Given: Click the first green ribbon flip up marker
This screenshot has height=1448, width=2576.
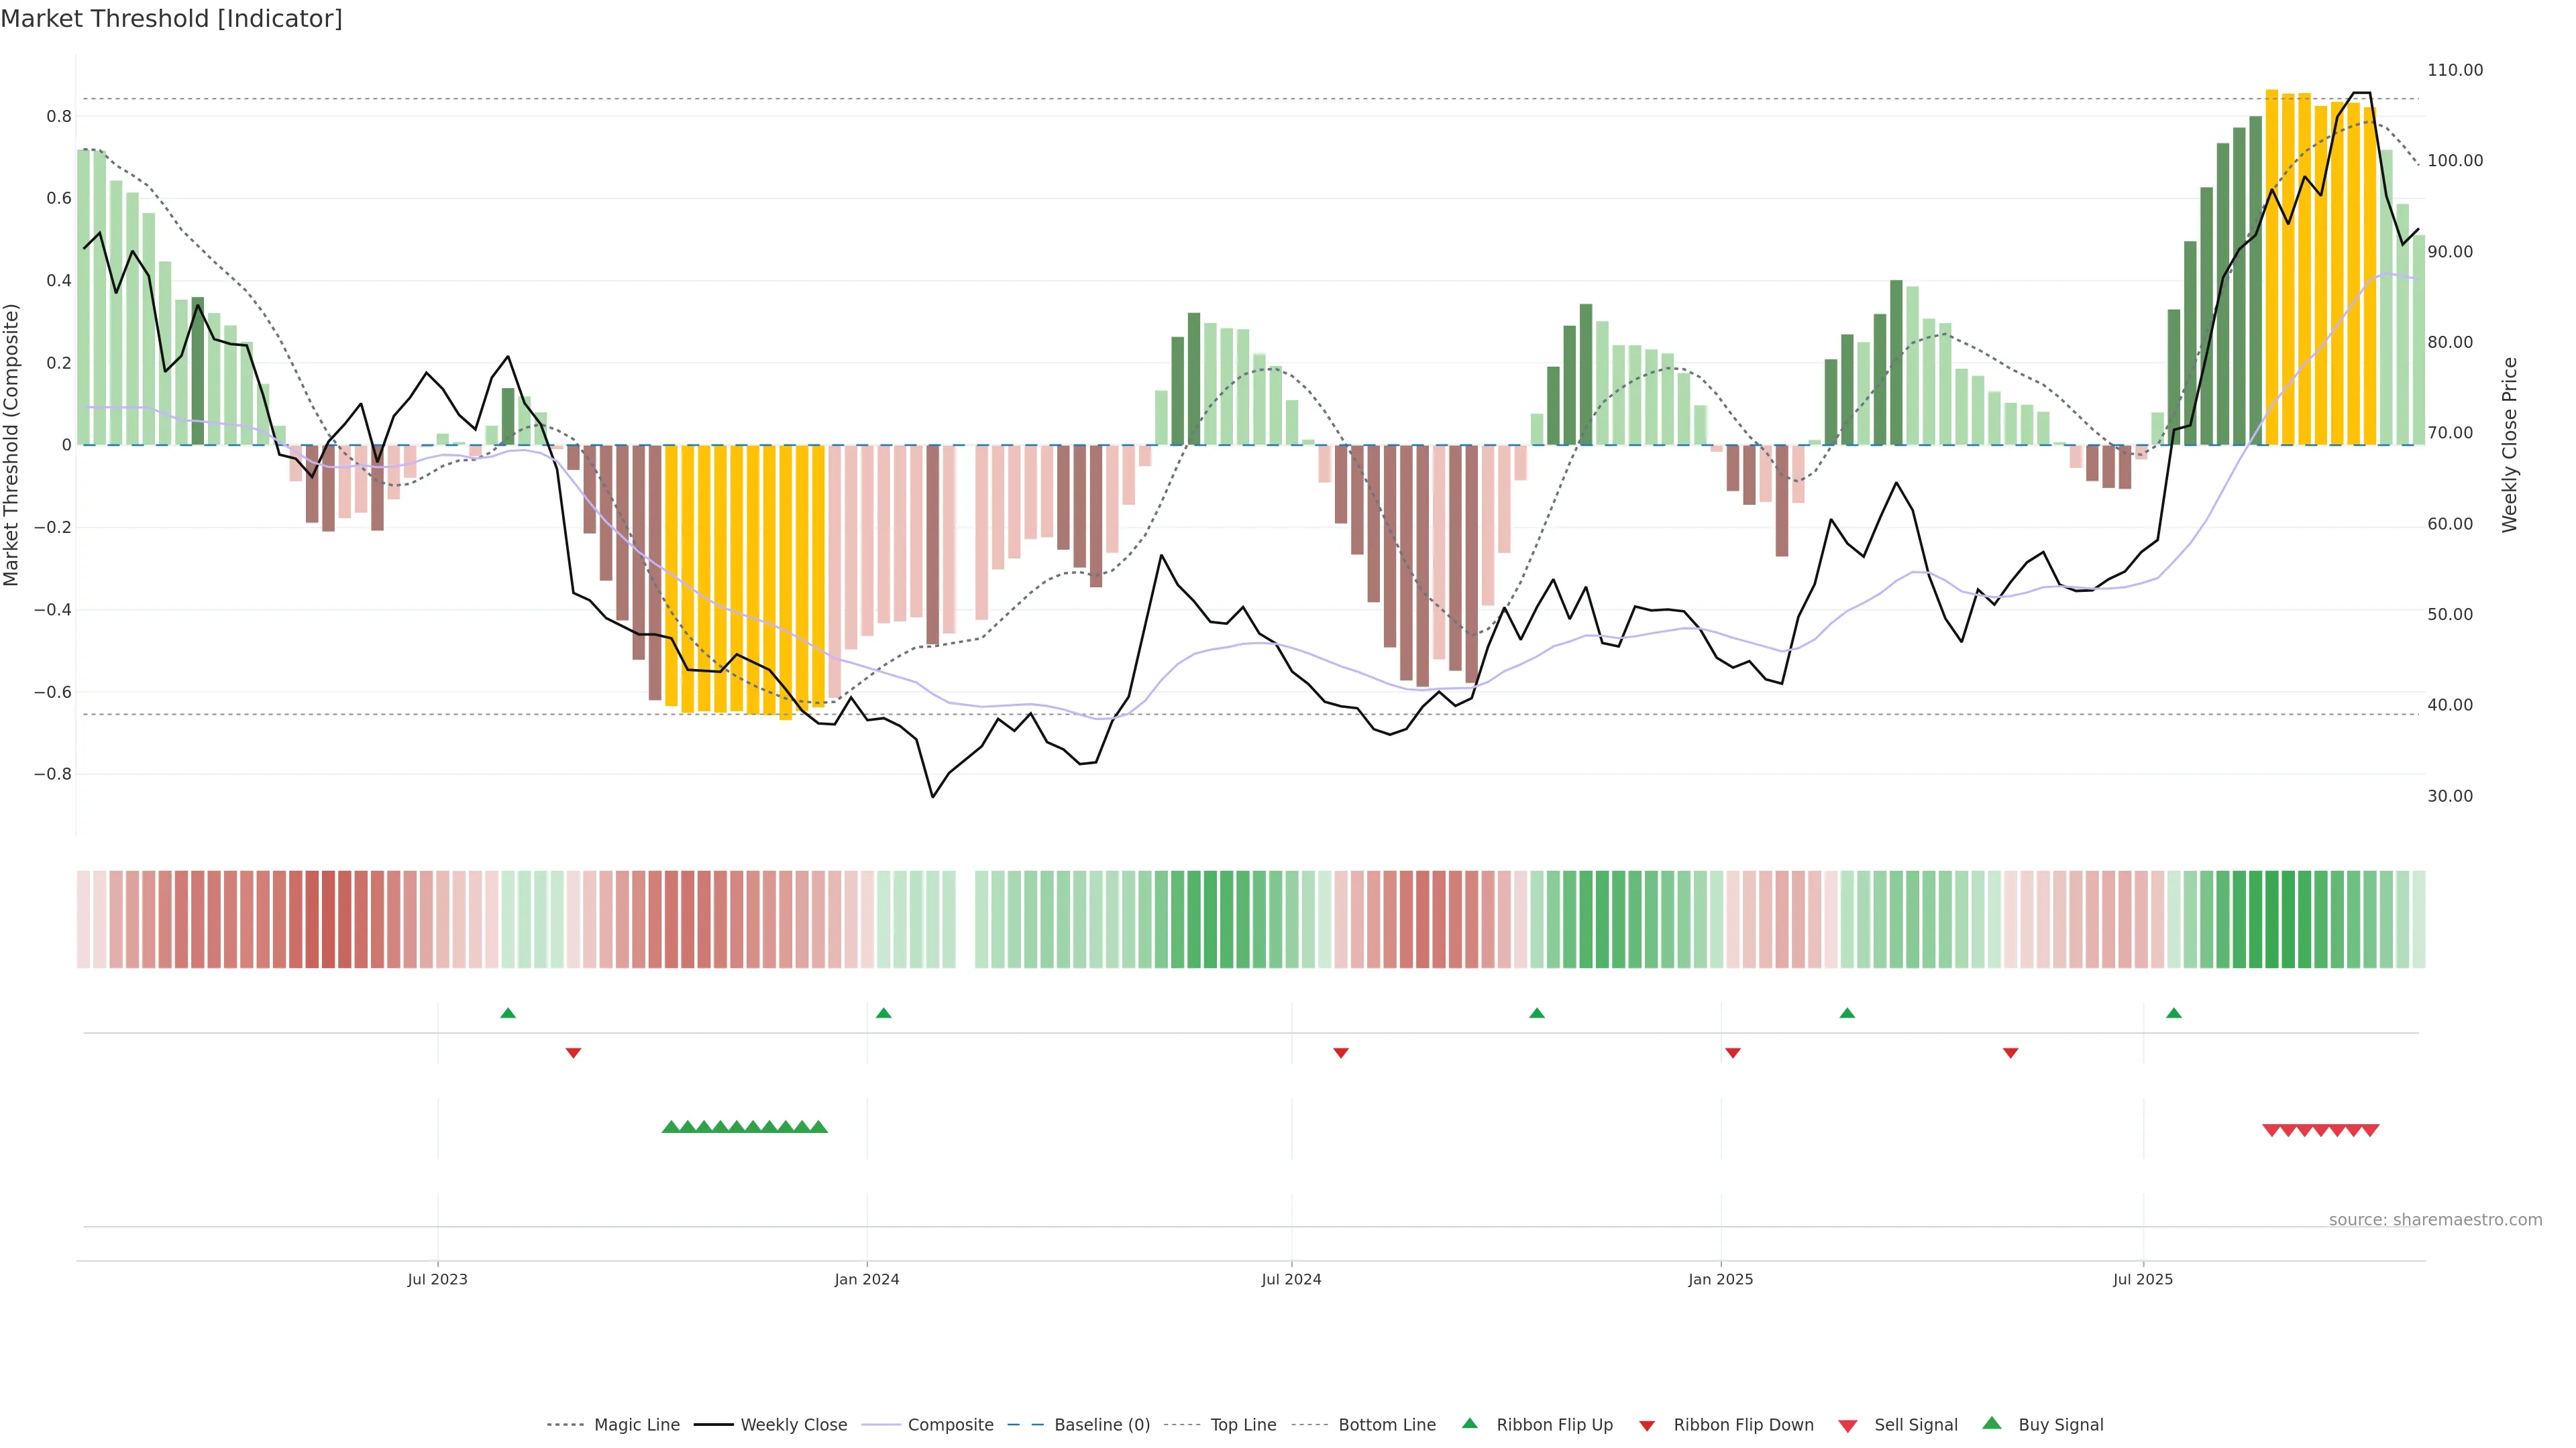Looking at the screenshot, I should (x=508, y=1014).
